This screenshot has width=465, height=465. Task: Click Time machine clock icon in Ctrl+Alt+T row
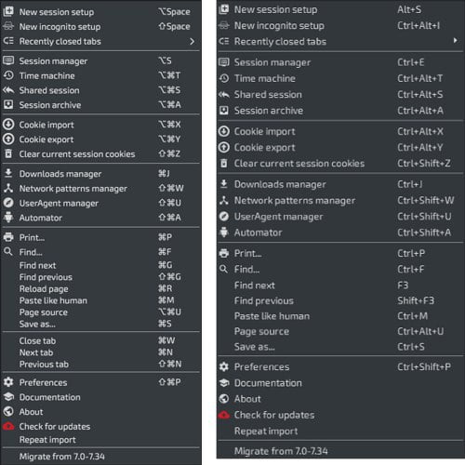[224, 78]
